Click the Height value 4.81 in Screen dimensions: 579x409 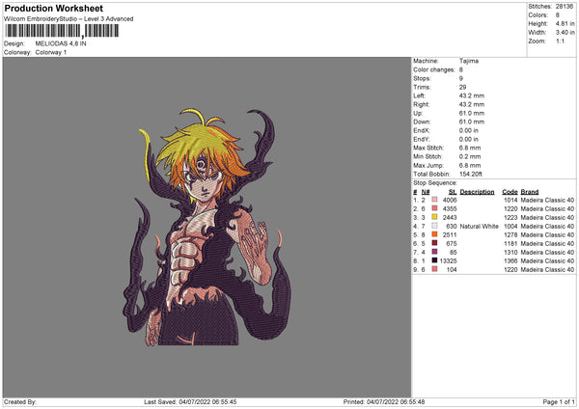click(565, 23)
